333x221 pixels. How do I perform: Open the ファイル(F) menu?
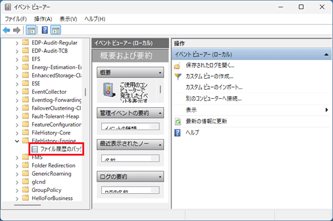[16, 19]
